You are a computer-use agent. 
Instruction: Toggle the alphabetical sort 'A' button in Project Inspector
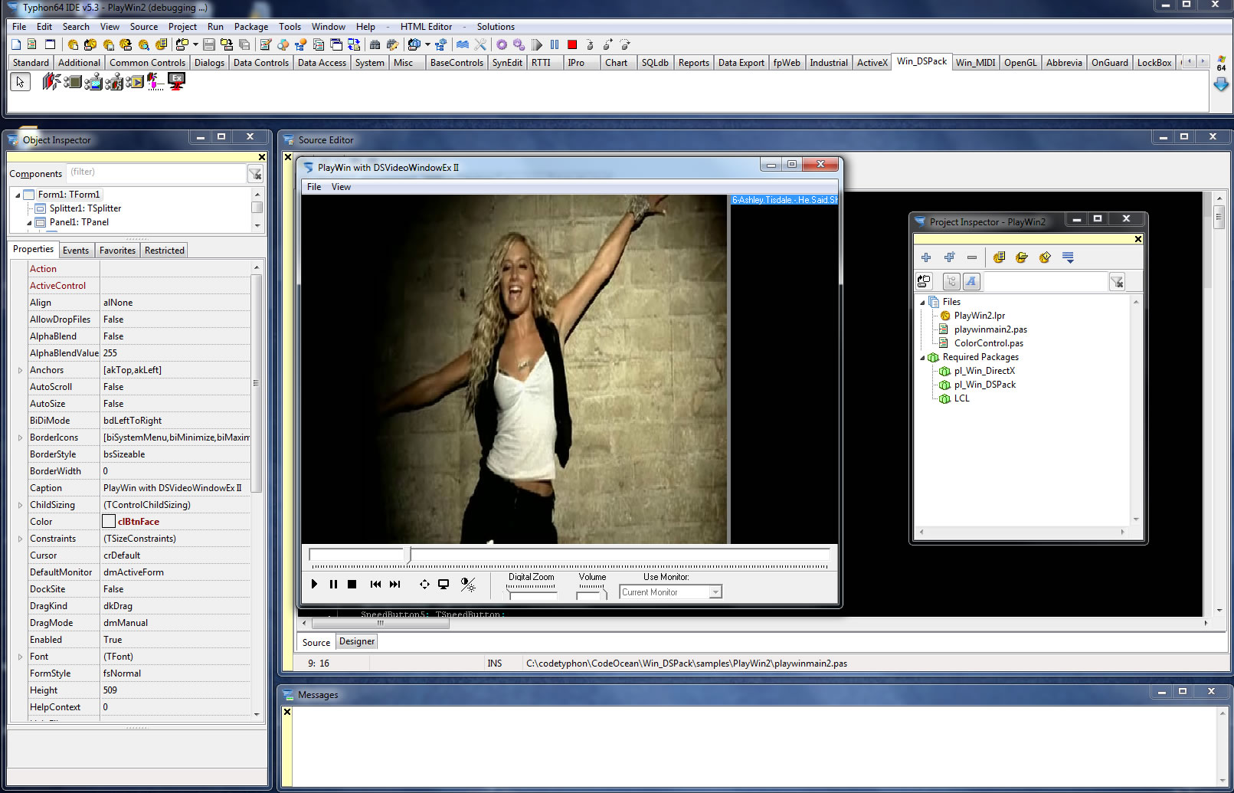[971, 282]
